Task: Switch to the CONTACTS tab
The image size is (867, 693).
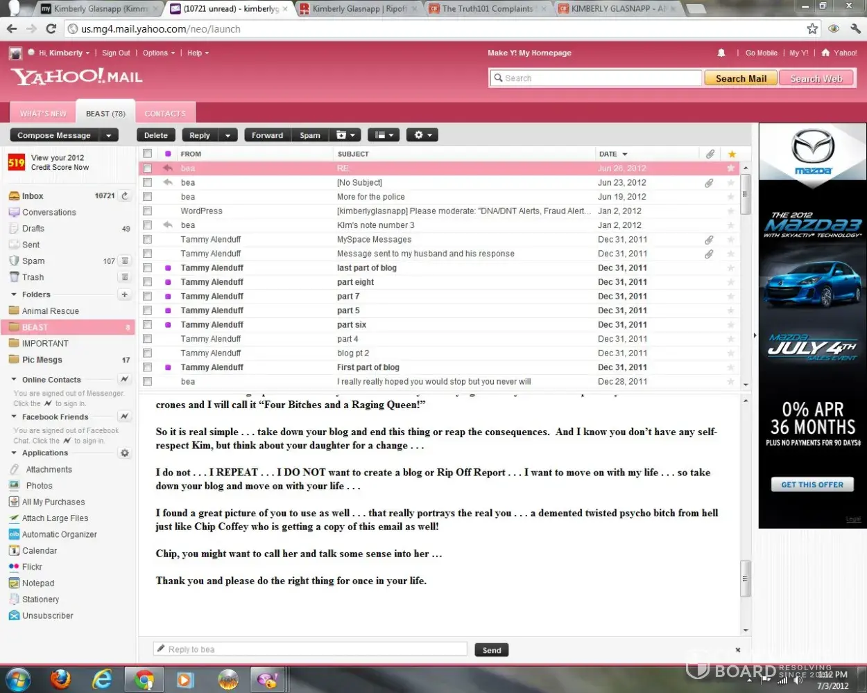Action: (165, 114)
